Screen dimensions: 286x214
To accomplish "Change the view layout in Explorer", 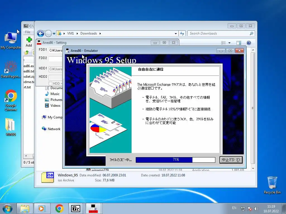I will (x=223, y=43).
